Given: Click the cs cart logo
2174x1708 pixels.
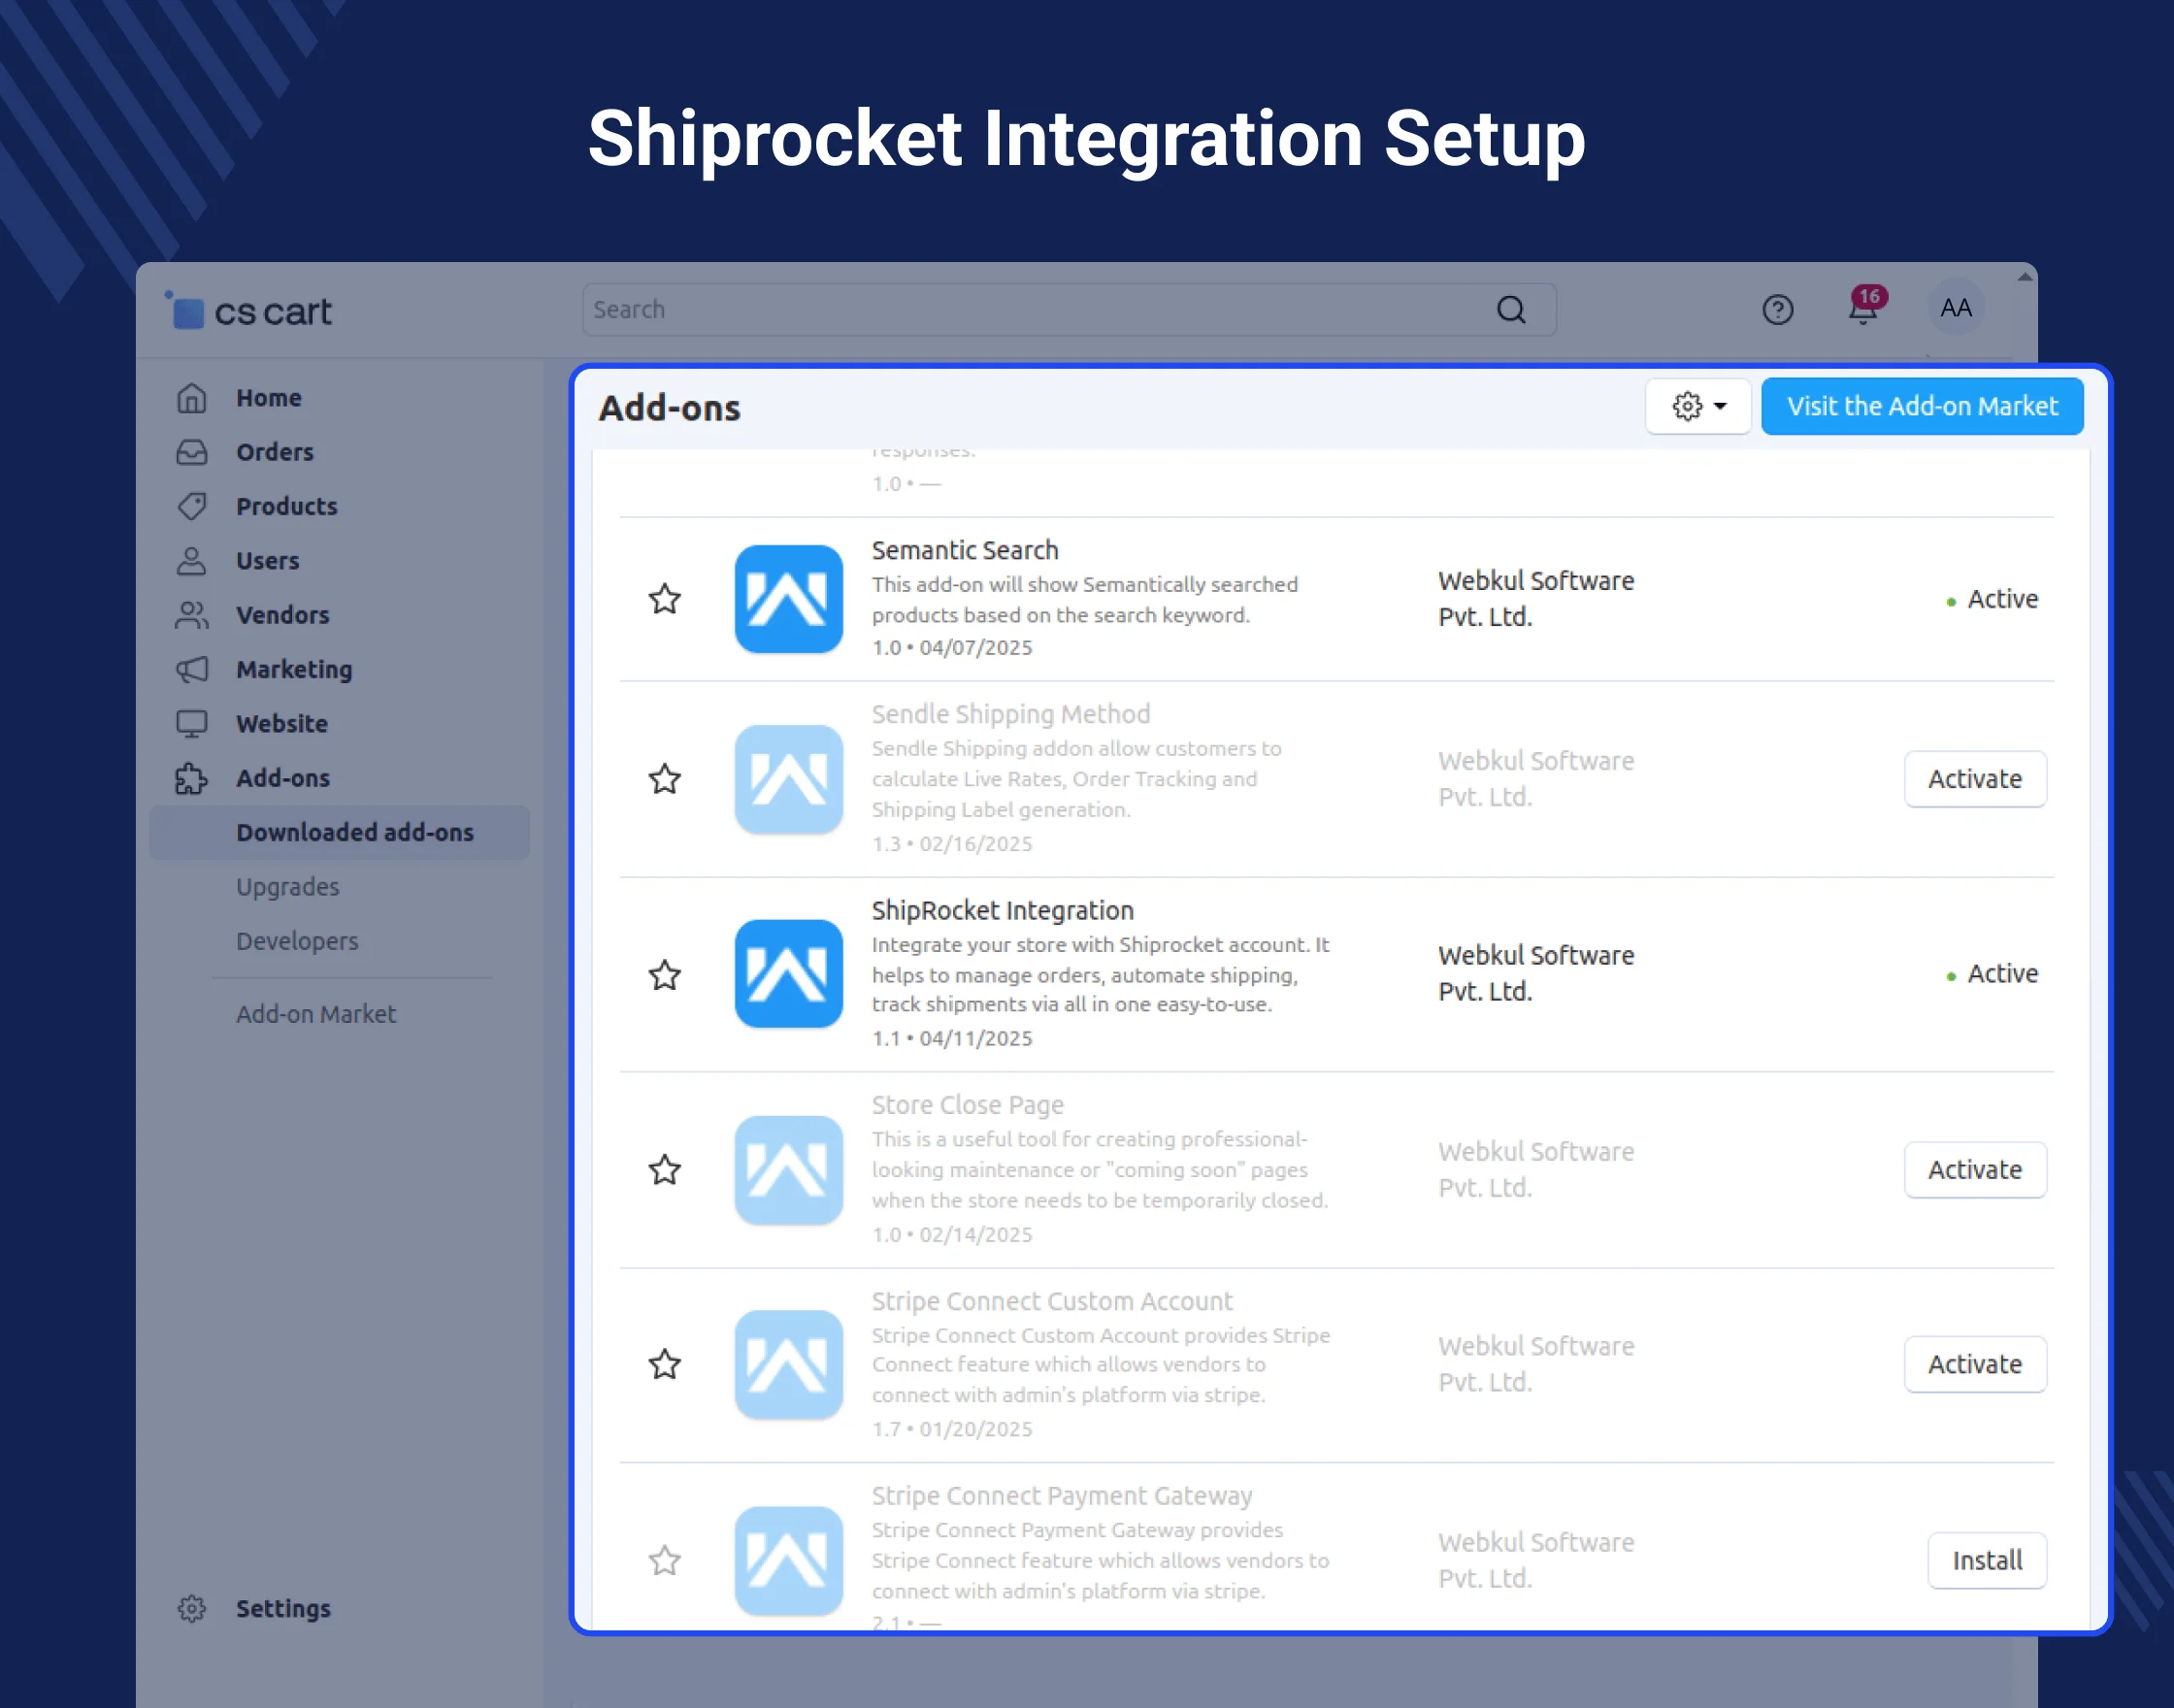Looking at the screenshot, I should pos(249,311).
